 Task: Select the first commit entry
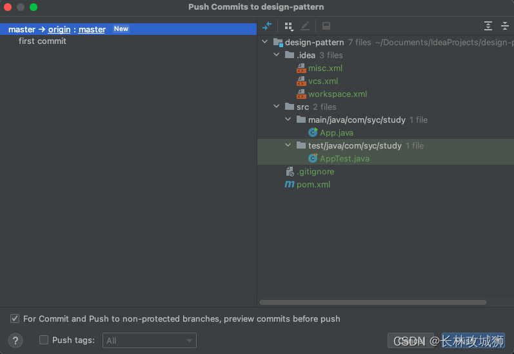click(x=43, y=41)
